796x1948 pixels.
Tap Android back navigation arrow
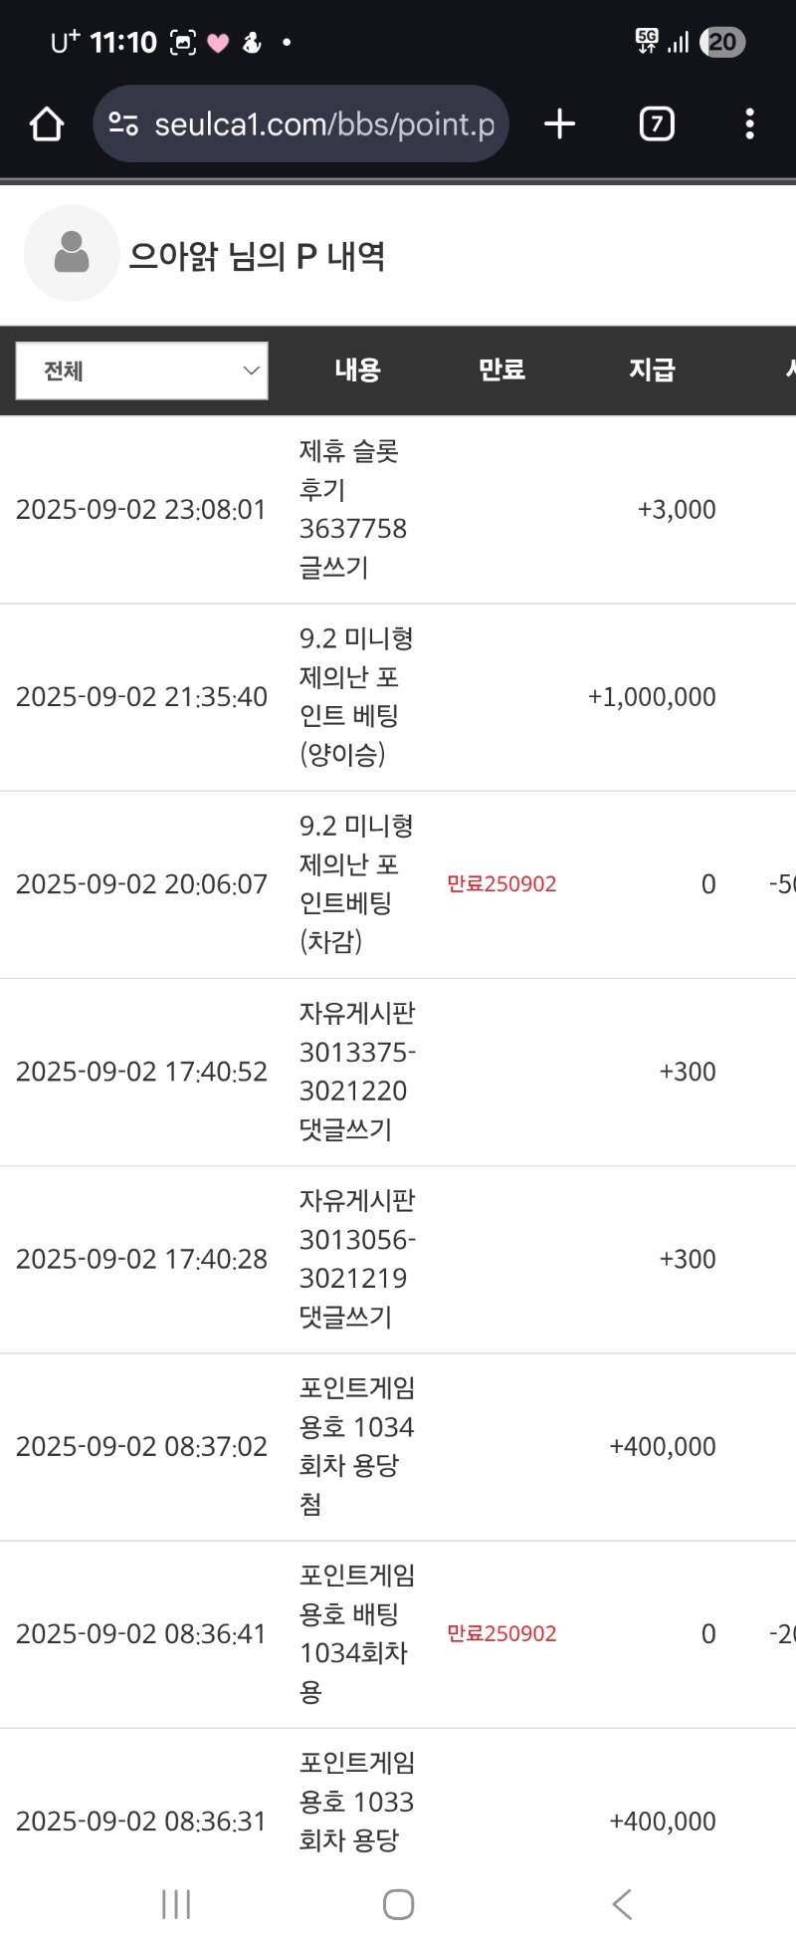[x=622, y=1904]
